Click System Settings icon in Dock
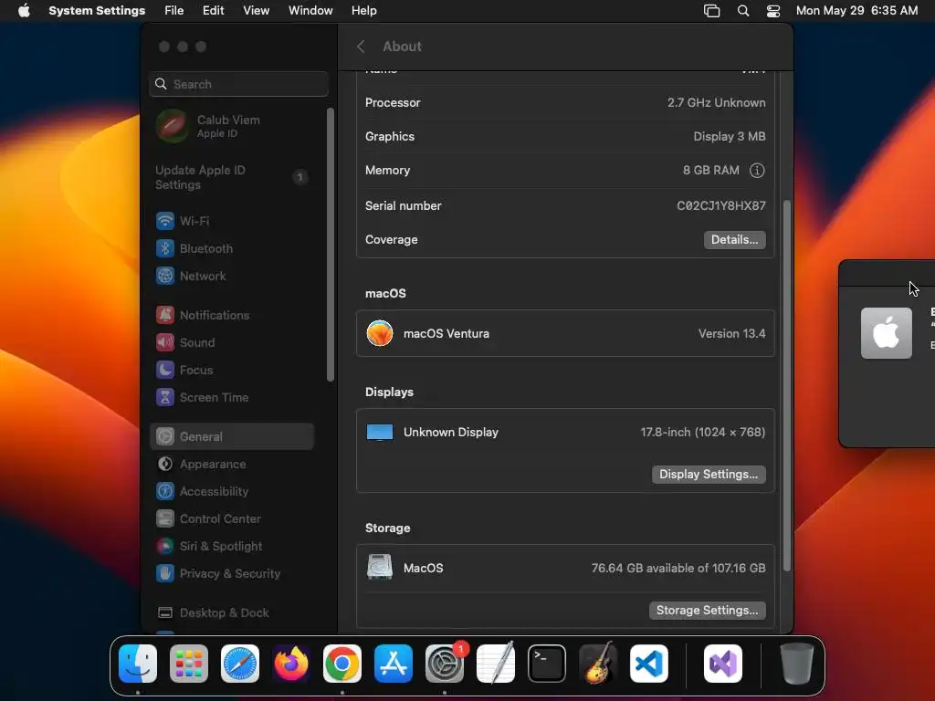The height and width of the screenshot is (701, 935). 445,664
